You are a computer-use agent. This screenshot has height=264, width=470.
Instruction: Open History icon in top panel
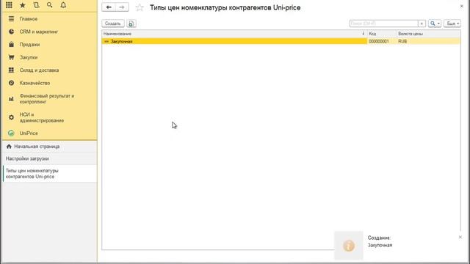36,5
